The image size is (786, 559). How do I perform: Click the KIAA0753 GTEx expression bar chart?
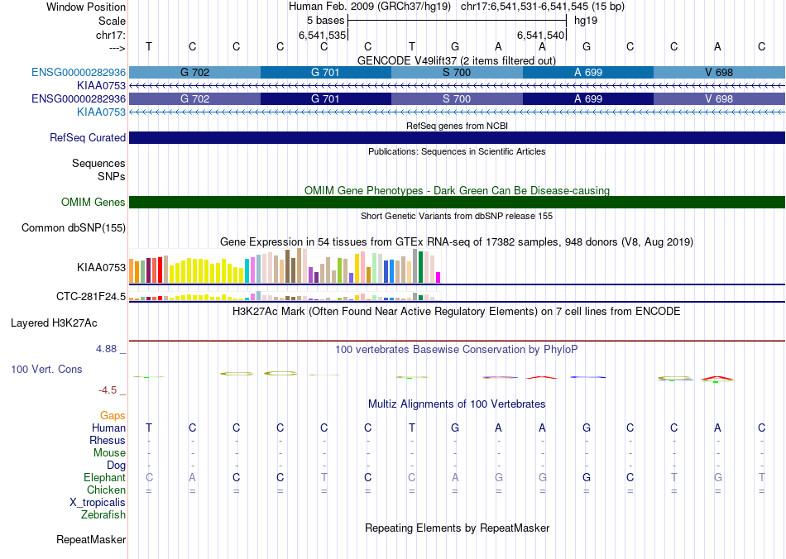pyautogui.click(x=285, y=266)
